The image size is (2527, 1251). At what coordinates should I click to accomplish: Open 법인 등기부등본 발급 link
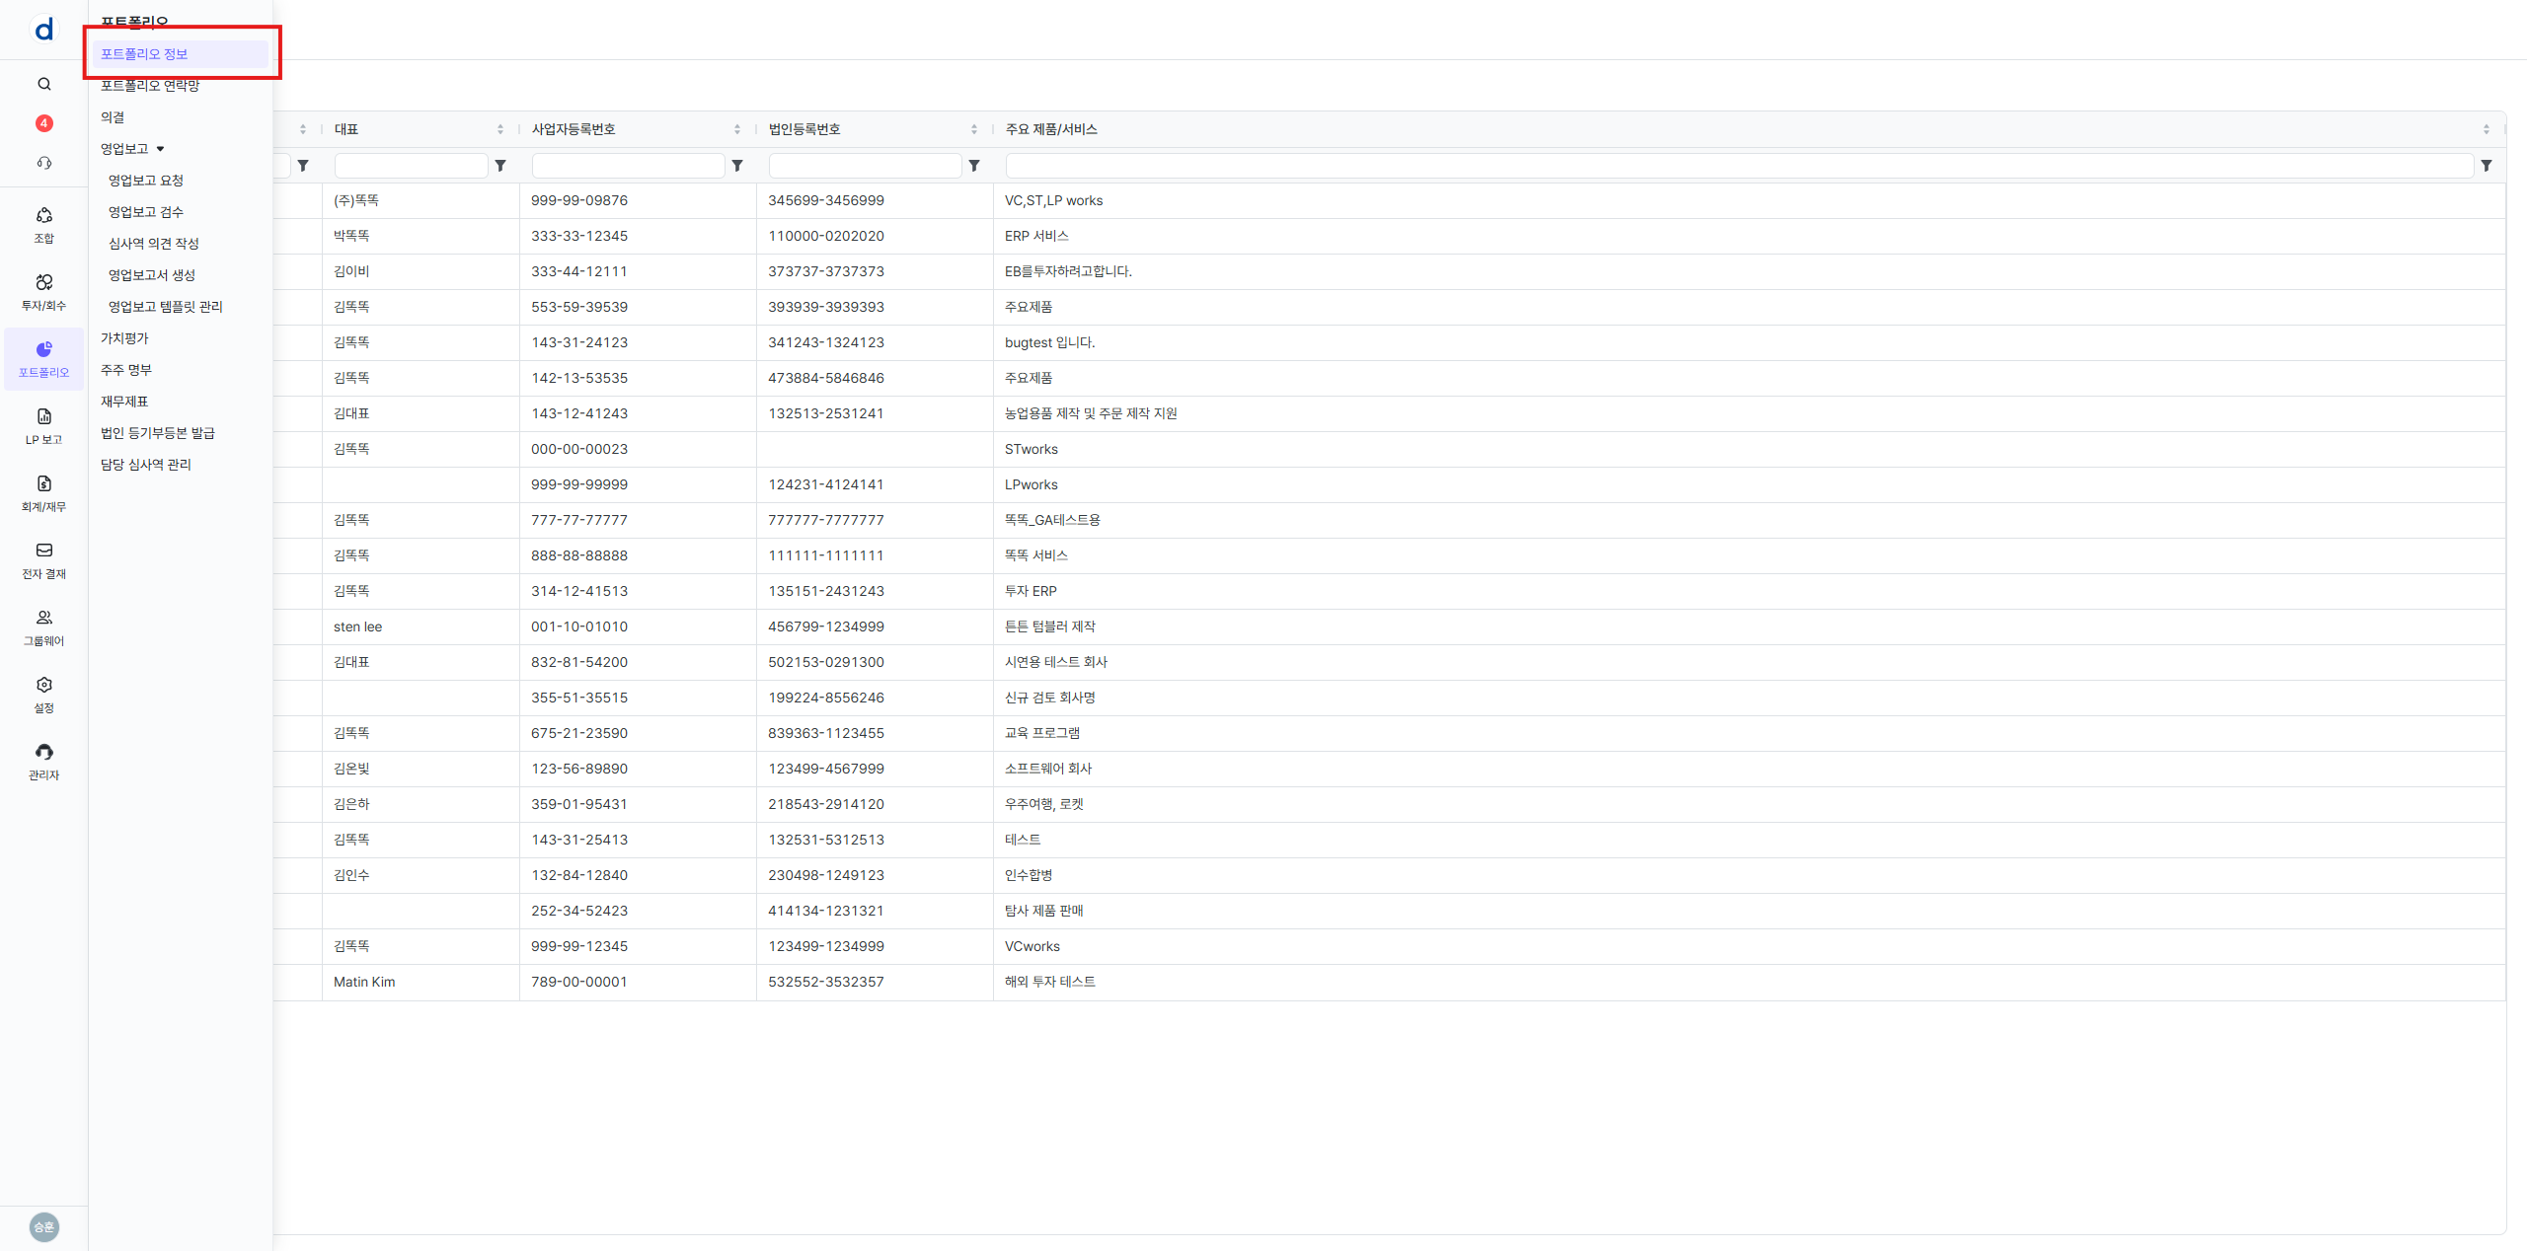pos(158,433)
